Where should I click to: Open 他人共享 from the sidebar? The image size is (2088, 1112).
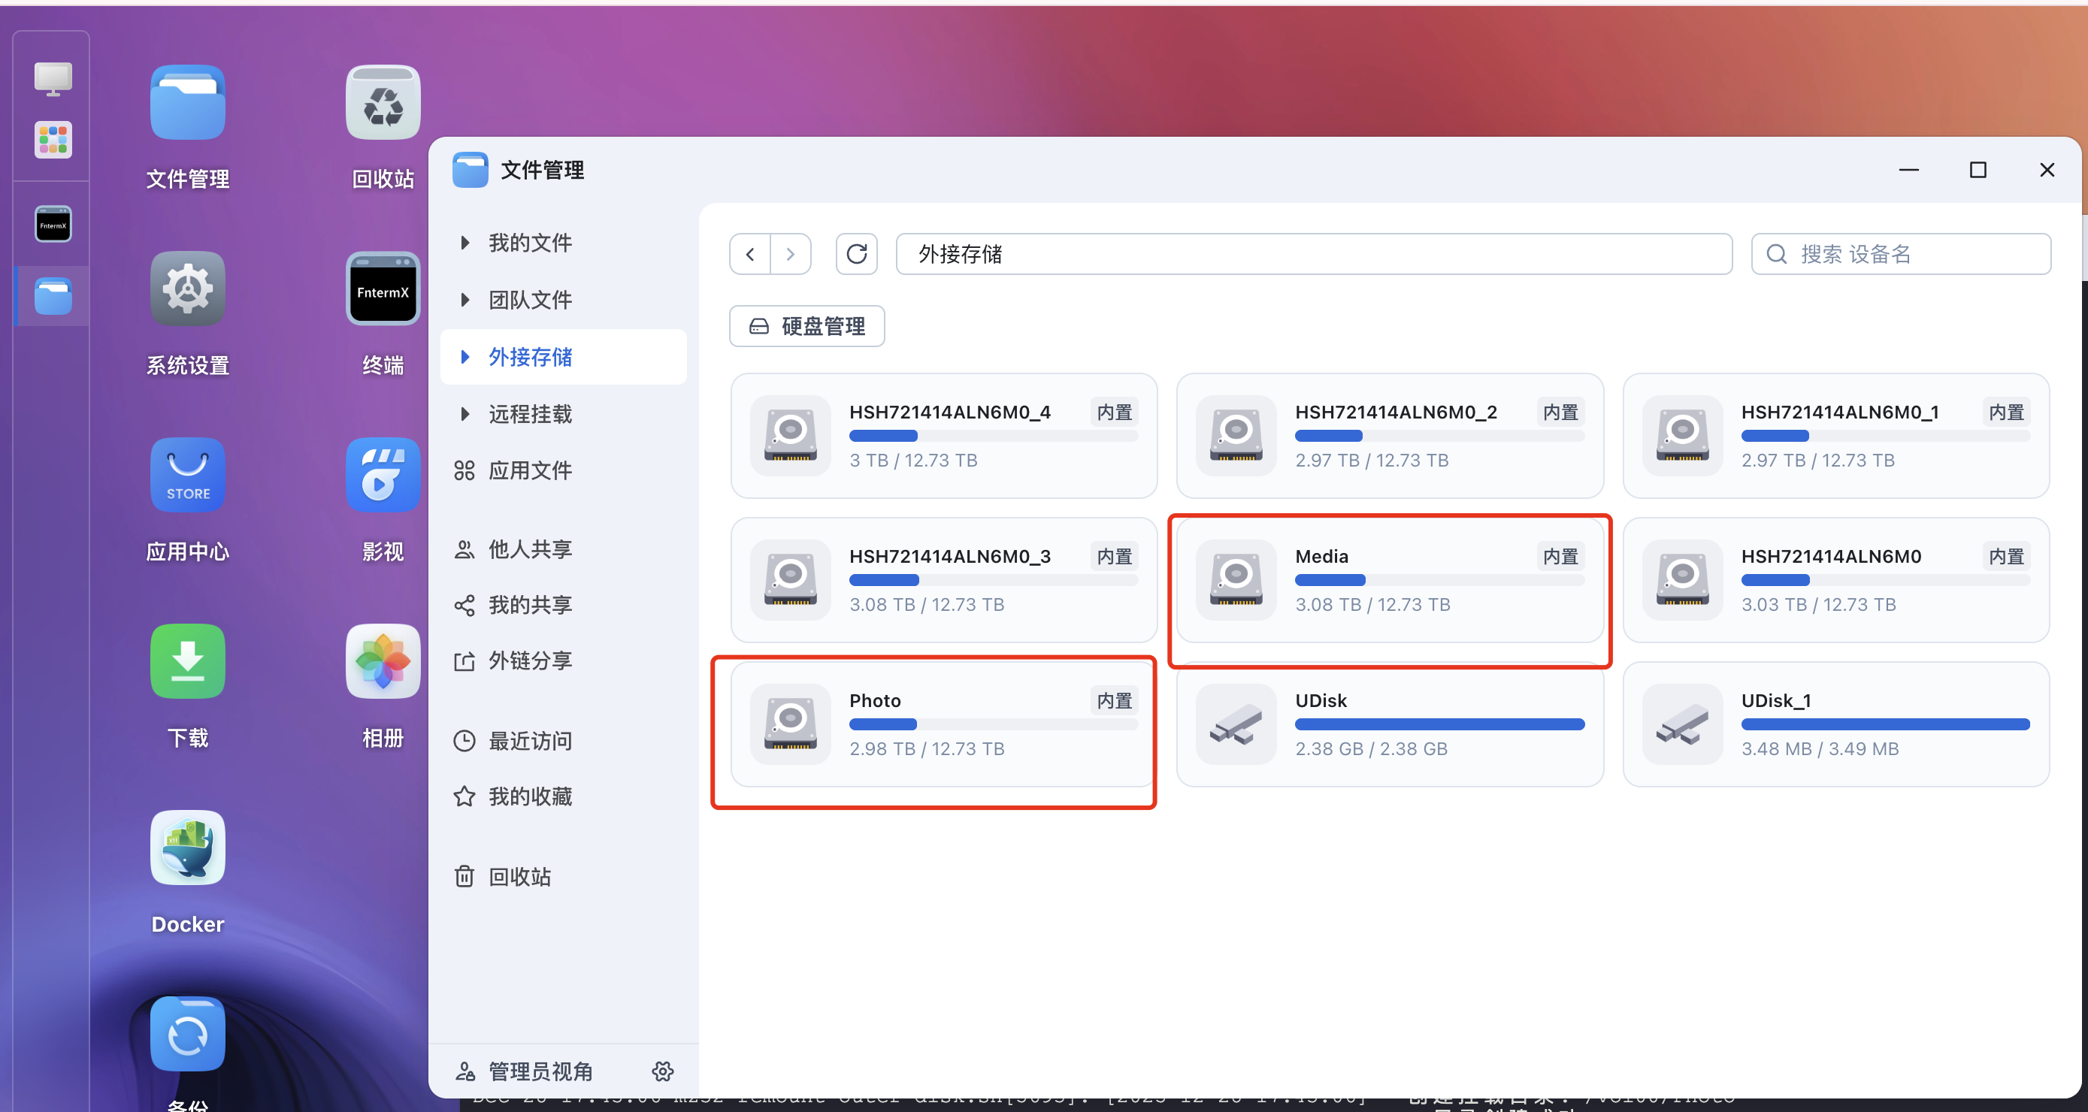click(531, 548)
